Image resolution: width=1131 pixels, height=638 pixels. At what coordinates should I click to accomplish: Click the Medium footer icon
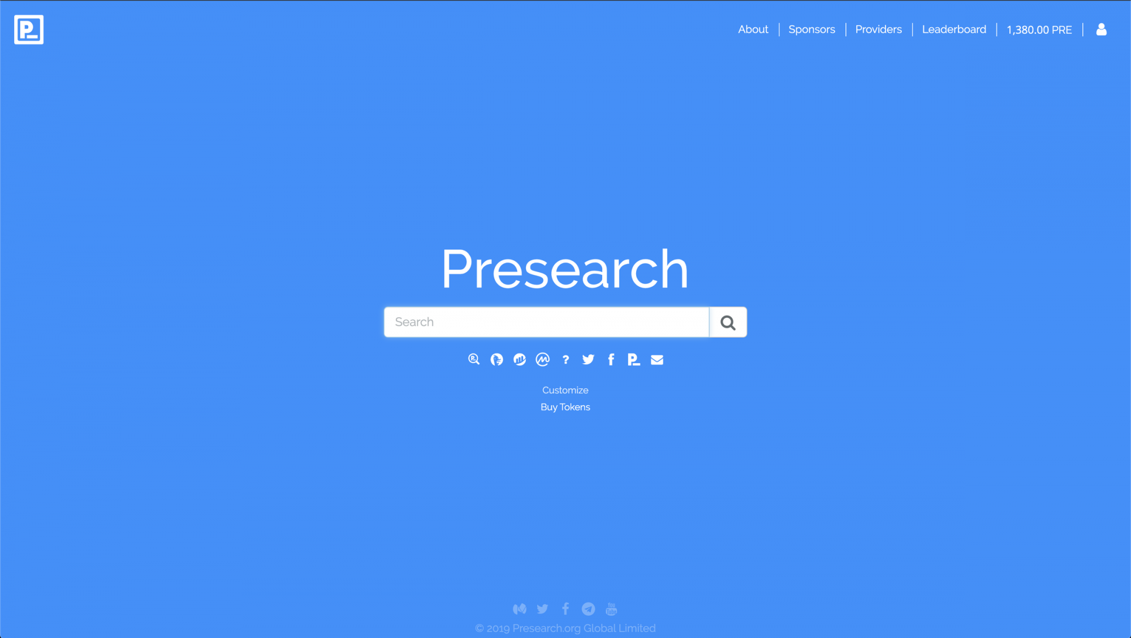pyautogui.click(x=520, y=609)
